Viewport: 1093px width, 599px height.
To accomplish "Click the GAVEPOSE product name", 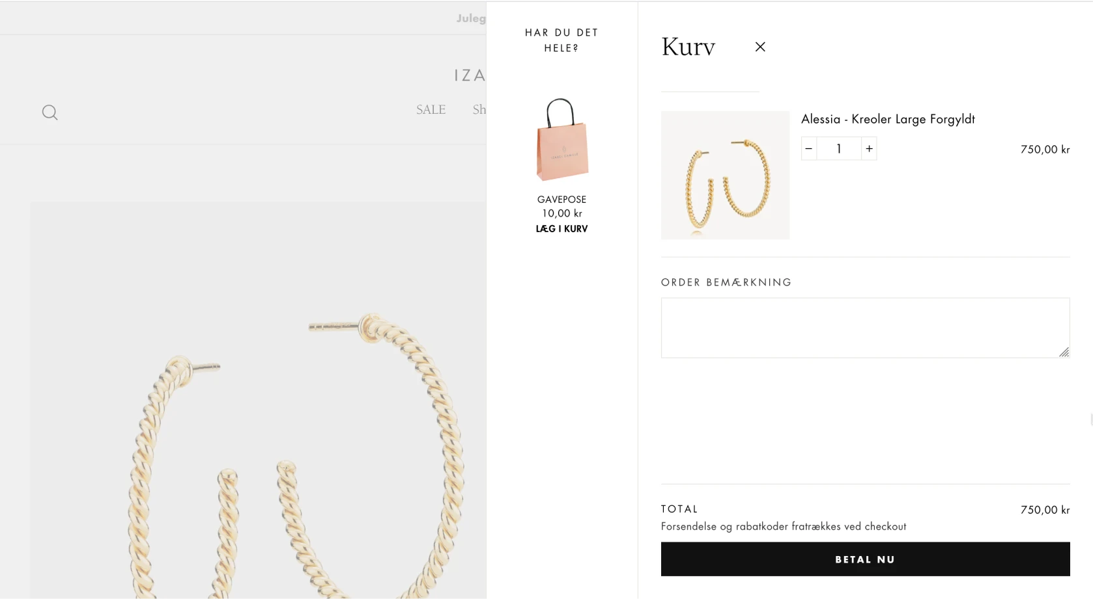I will 562,200.
